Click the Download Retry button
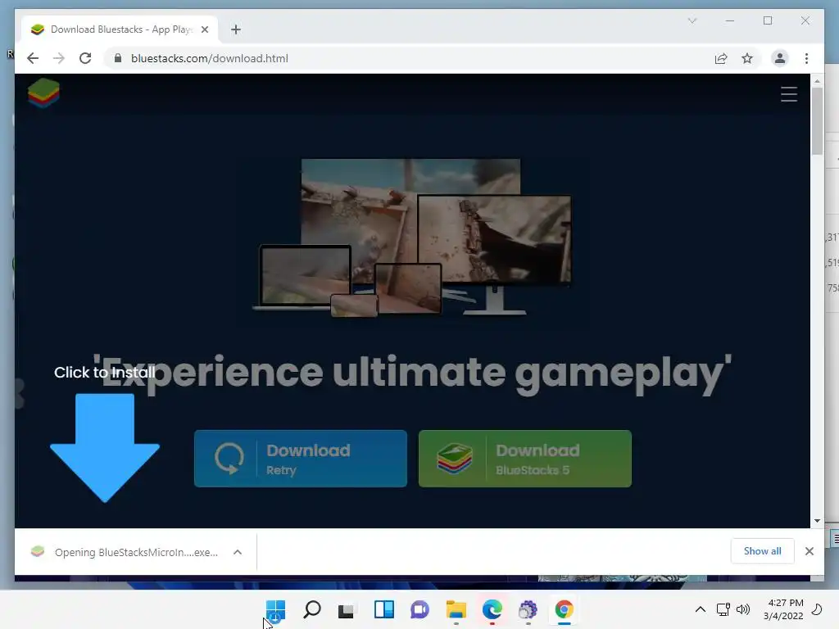This screenshot has width=839, height=629. [300, 459]
